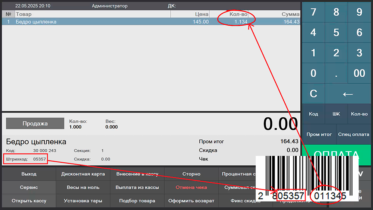Click Открыть кассу button
Viewport: 373px width, 210px height.
click(29, 201)
